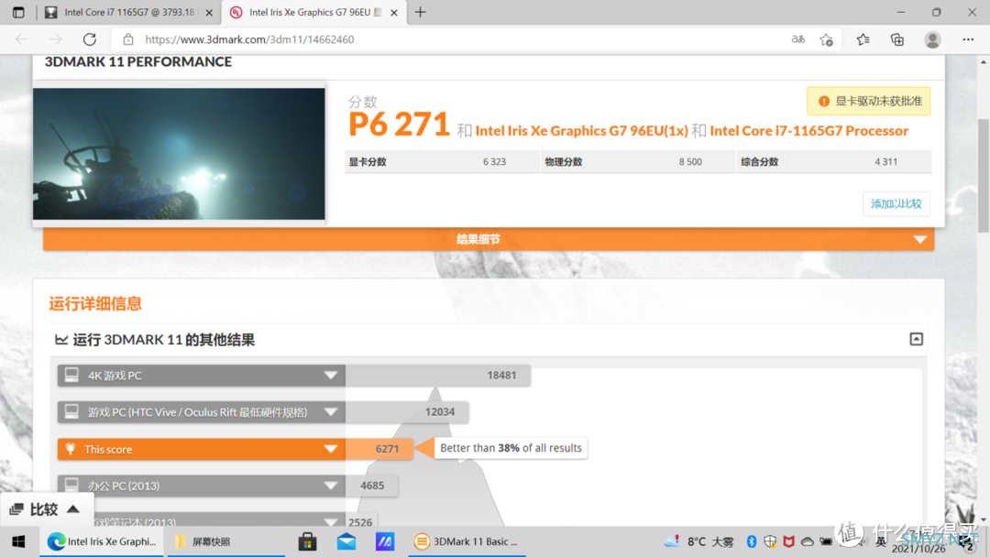
Task: Close the Intel Core i7 1165G7 tab
Action: pos(209,13)
